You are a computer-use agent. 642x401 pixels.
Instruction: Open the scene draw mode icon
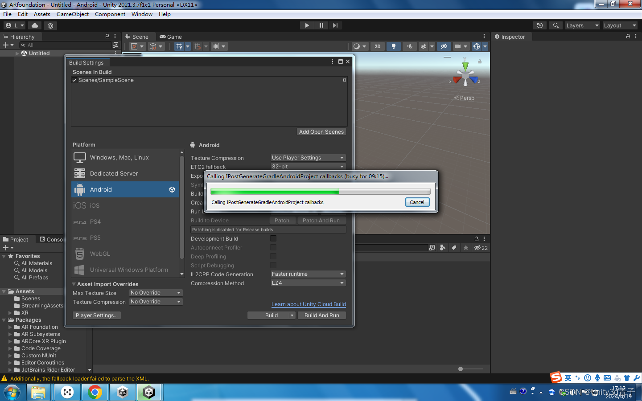coord(359,46)
